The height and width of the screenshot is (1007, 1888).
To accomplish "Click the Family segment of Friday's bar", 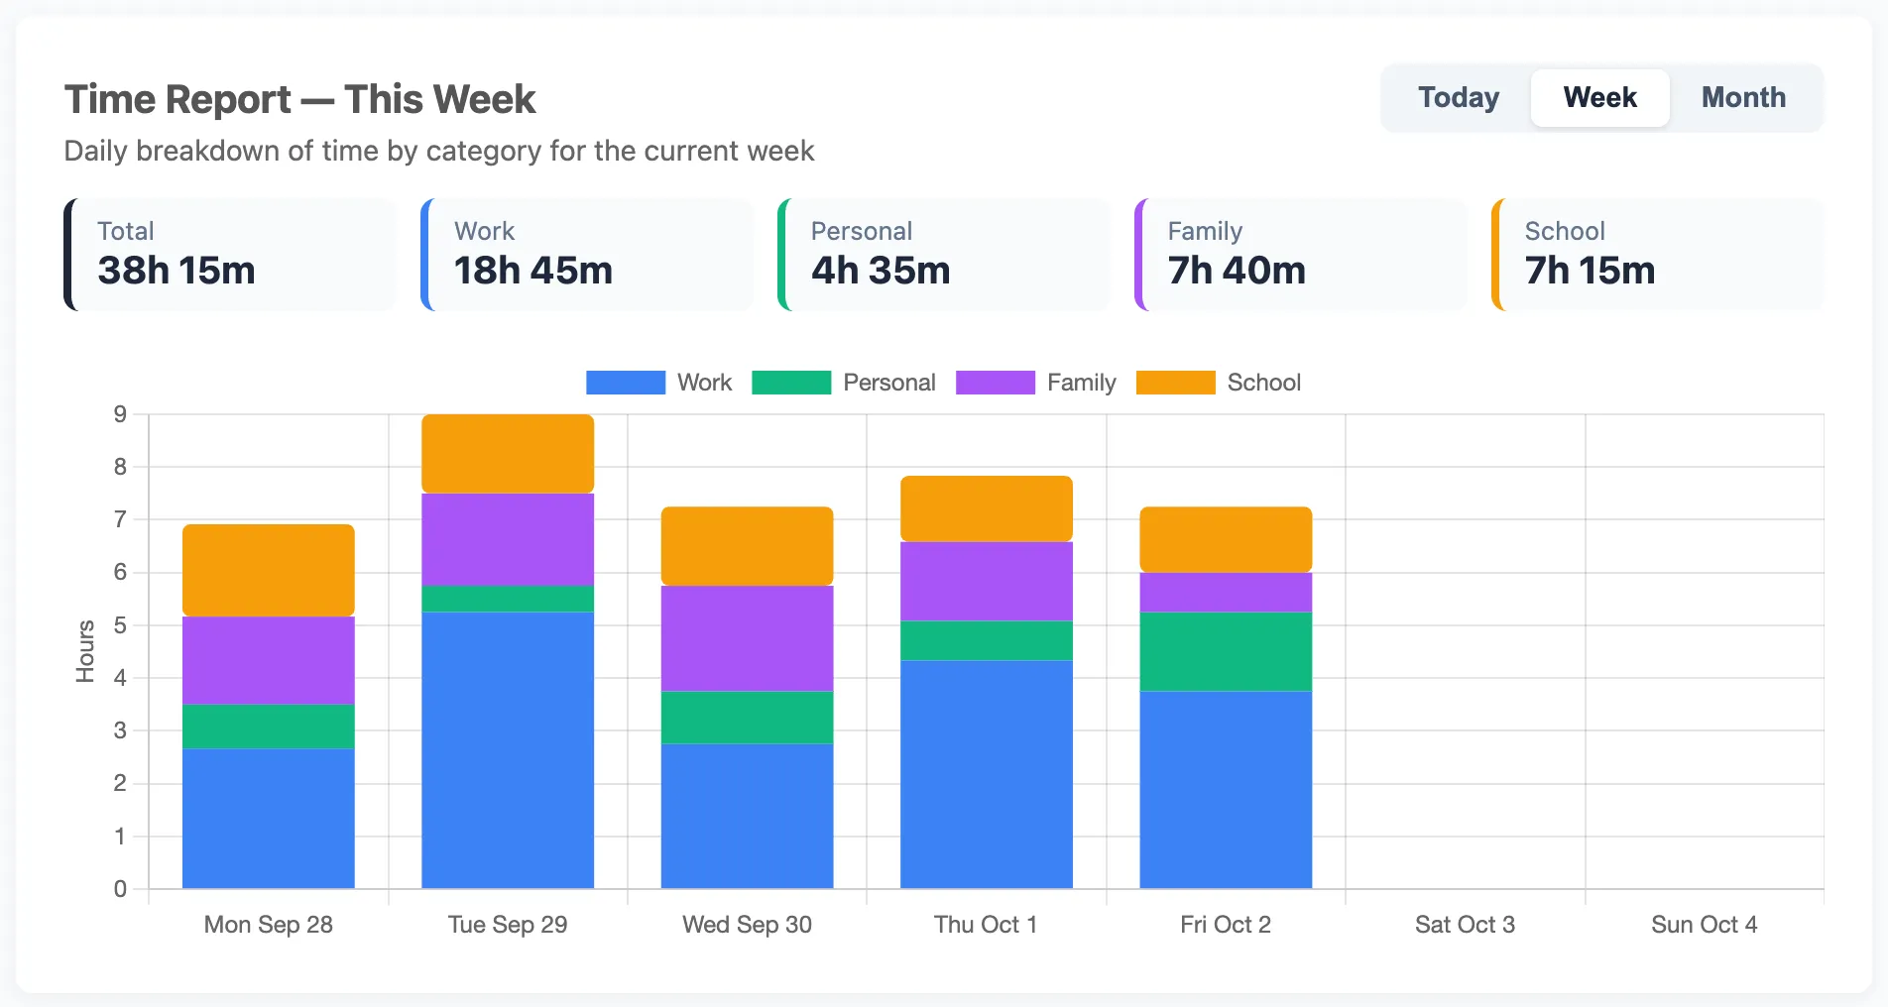I will 1226,592.
